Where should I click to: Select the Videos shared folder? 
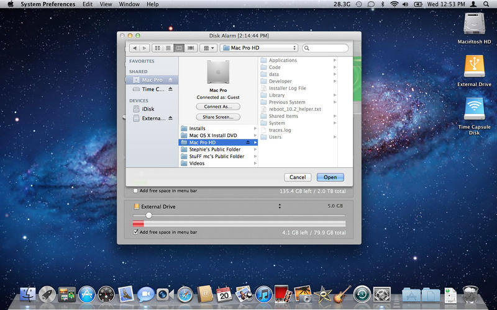[219, 163]
